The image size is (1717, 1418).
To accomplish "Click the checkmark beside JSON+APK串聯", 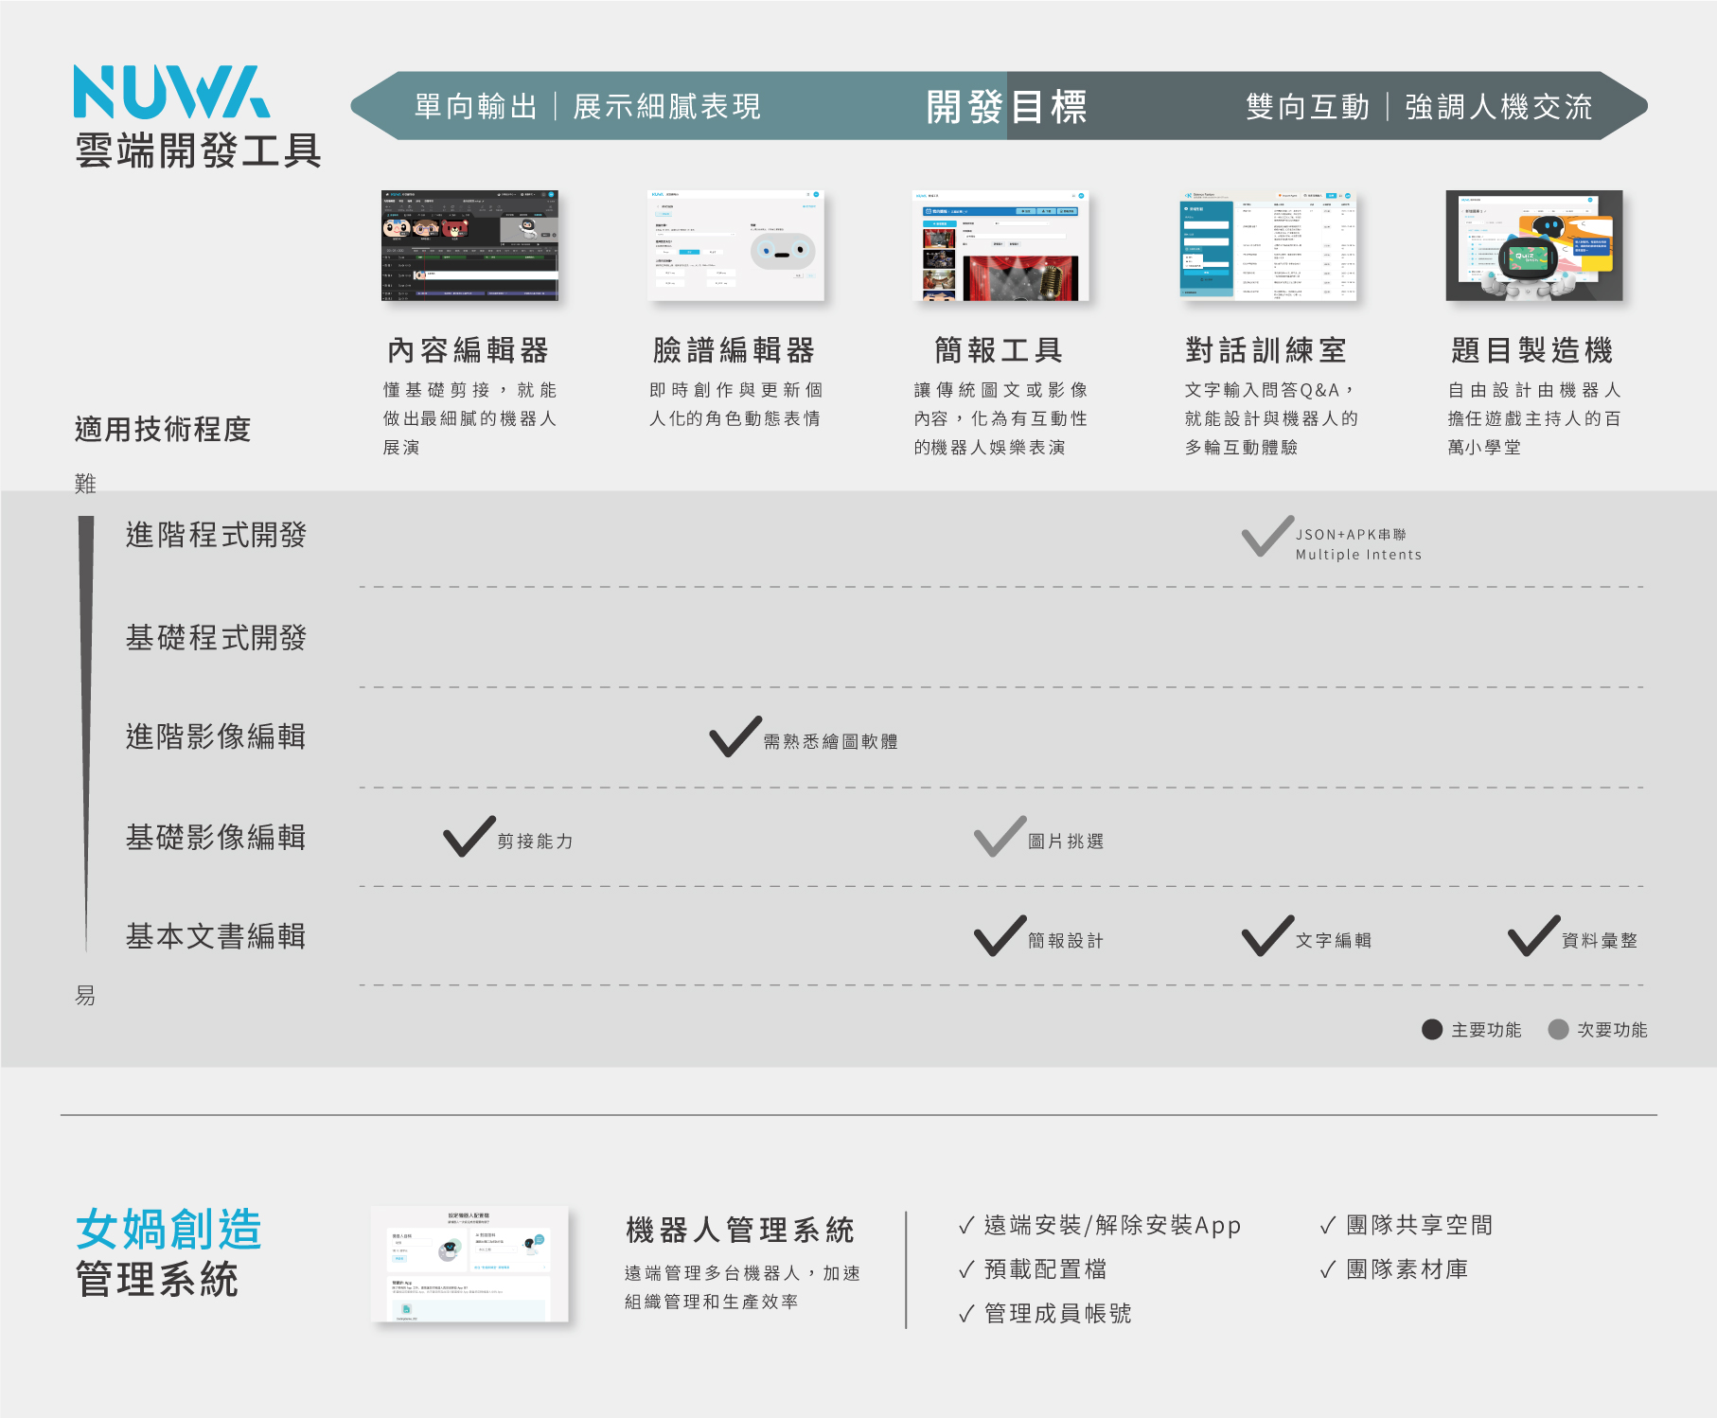I will pos(1267,536).
